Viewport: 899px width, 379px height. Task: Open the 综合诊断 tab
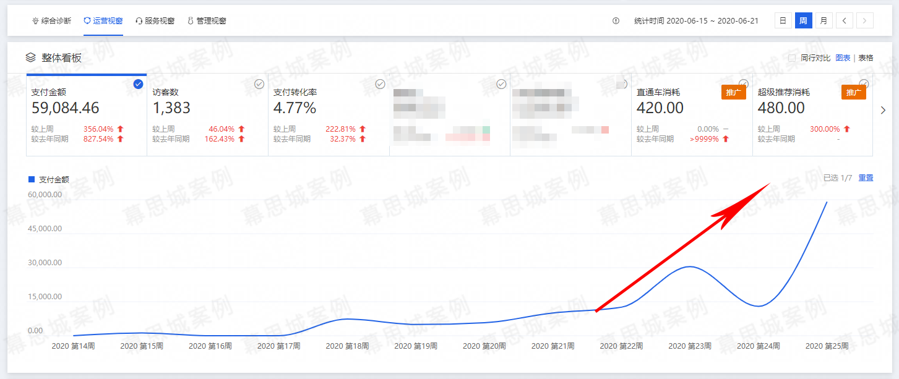[x=51, y=21]
